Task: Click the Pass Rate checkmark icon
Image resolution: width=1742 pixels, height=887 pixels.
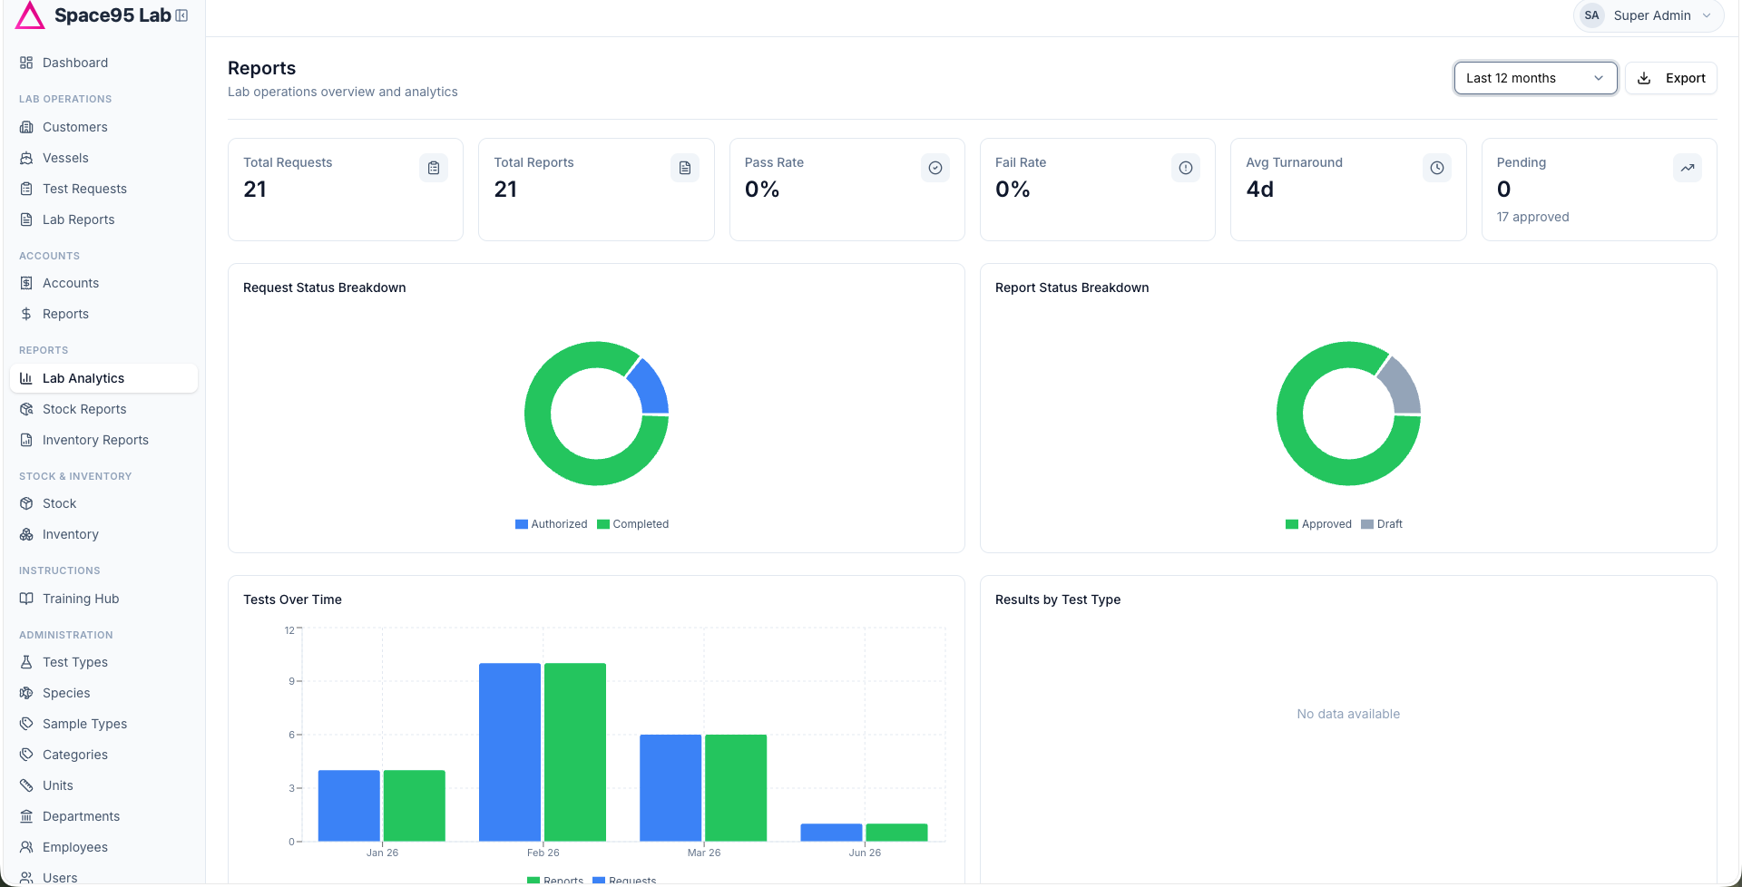Action: pyautogui.click(x=935, y=168)
